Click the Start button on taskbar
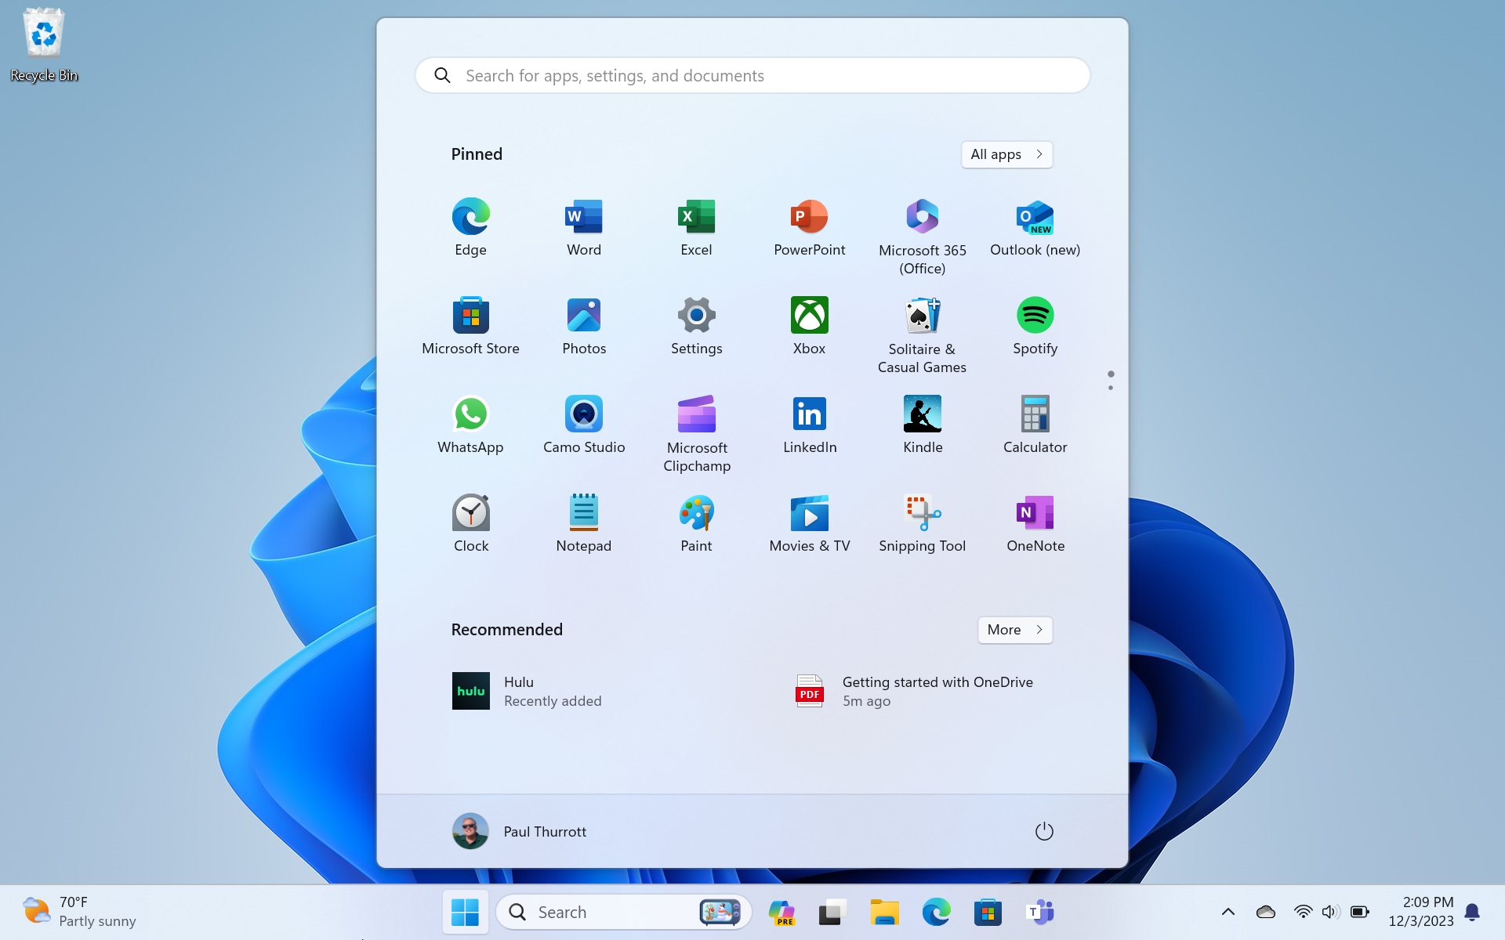The image size is (1505, 940). click(465, 912)
